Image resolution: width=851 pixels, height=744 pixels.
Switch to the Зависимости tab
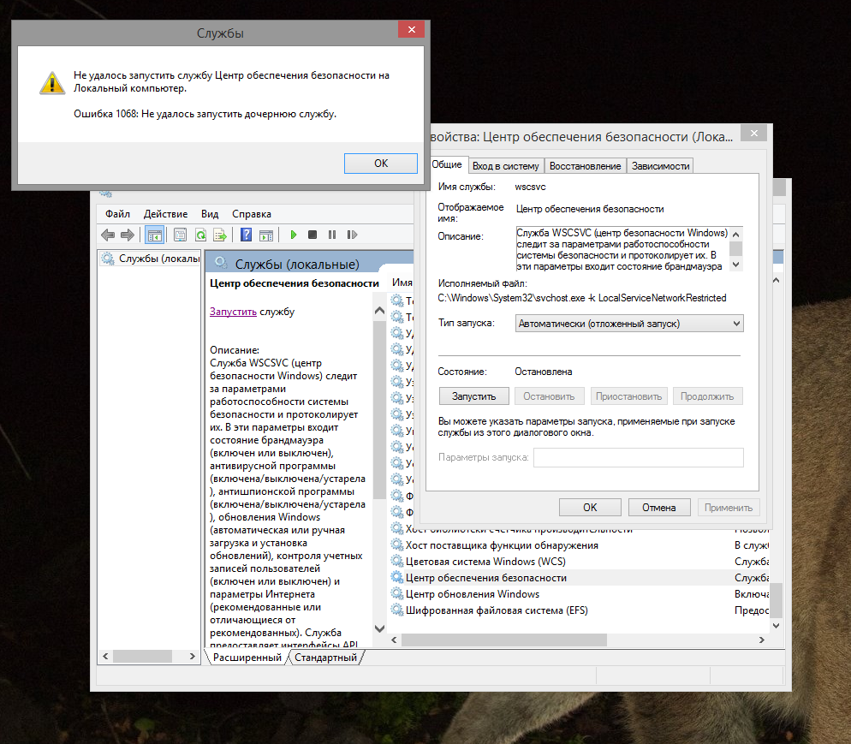659,166
